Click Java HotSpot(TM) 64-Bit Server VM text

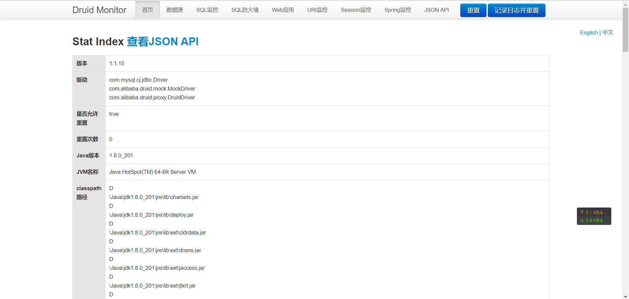[x=152, y=172]
